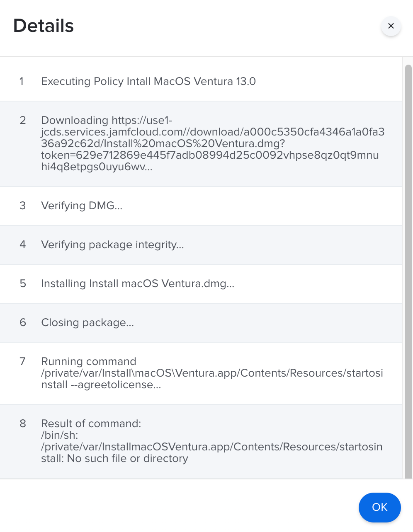Click row number 3 in the log
The width and height of the screenshot is (413, 532).
23,206
